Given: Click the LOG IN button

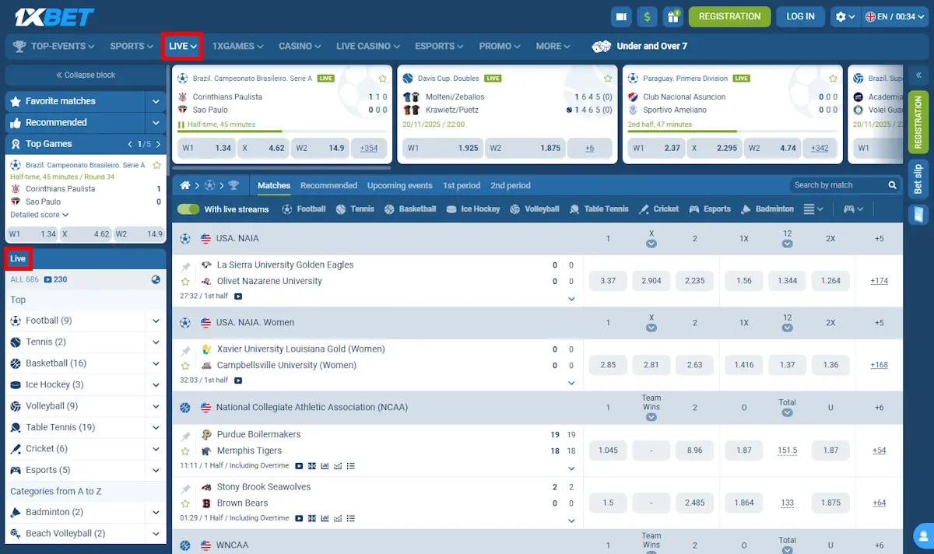Looking at the screenshot, I should (x=800, y=16).
